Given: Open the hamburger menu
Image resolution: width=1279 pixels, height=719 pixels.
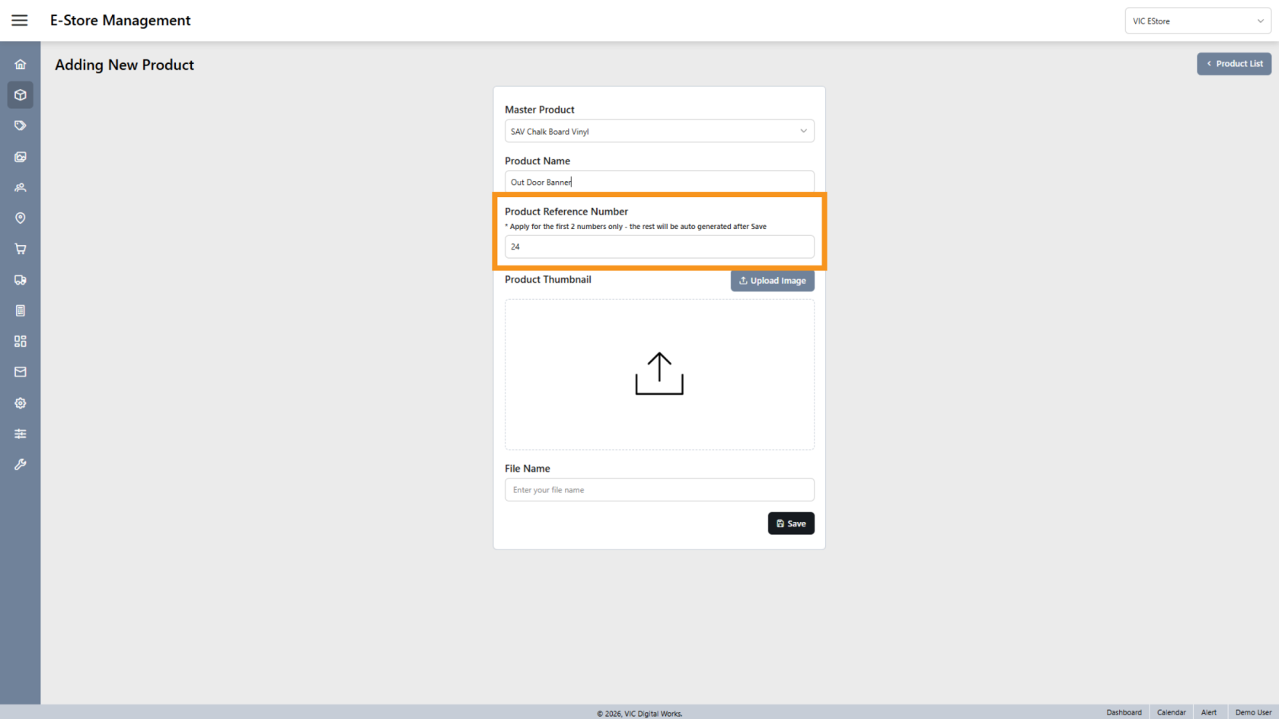Looking at the screenshot, I should point(20,21).
